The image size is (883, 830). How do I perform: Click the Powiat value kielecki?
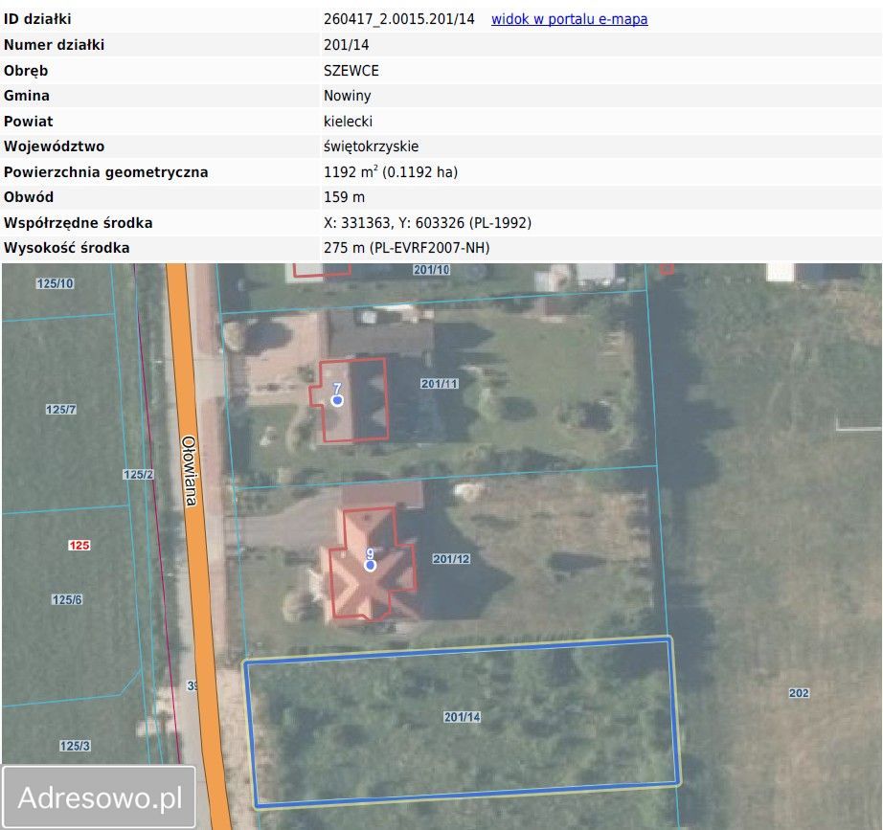coord(348,122)
